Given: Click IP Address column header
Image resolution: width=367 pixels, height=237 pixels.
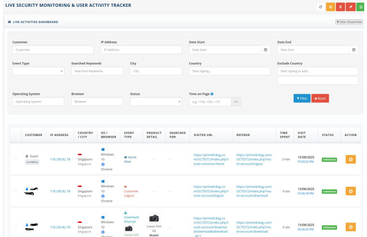Looking at the screenshot, I should (59, 135).
